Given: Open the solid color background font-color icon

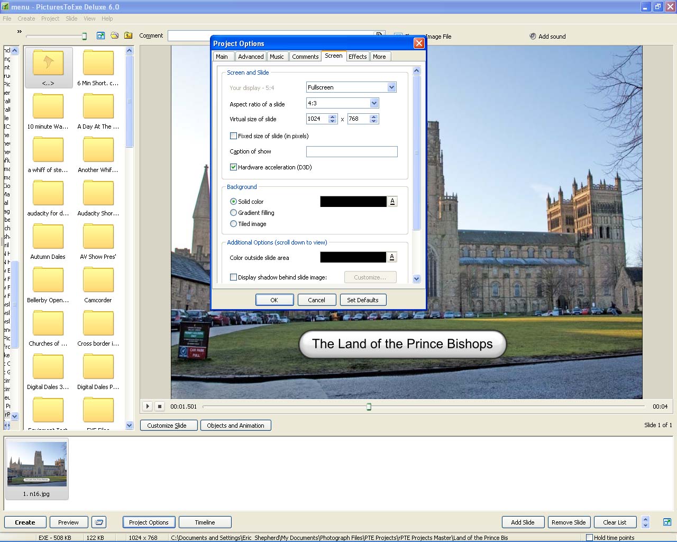Looking at the screenshot, I should pos(392,202).
